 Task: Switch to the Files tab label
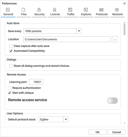tap(24, 14)
